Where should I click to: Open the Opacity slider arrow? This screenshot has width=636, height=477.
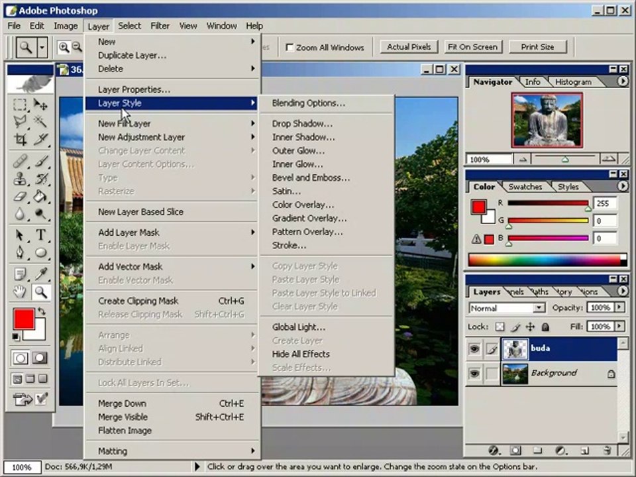click(619, 308)
